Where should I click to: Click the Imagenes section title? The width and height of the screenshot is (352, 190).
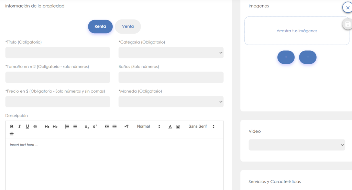(x=258, y=6)
